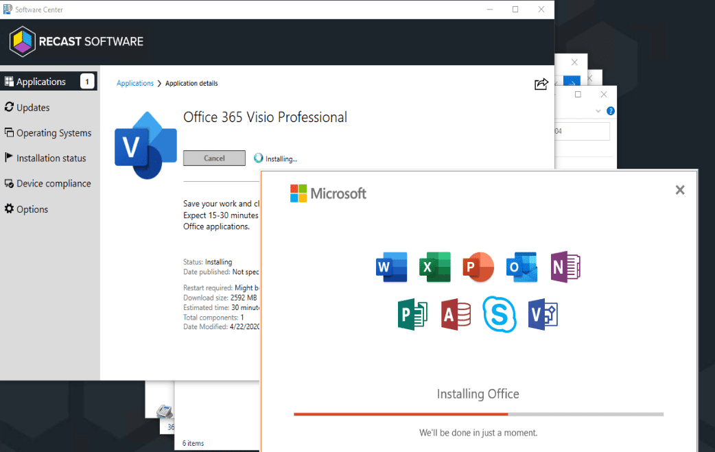Click the PowerPoint icon in Office installer
The width and height of the screenshot is (715, 452).
tap(478, 267)
